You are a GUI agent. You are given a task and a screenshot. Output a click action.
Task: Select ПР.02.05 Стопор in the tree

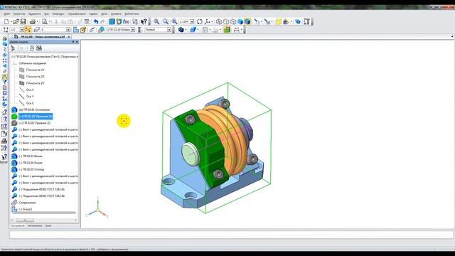point(31,169)
